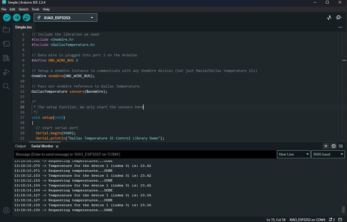Click the Serial.begin(9600); line
This screenshot has height=222, width=347.
(56, 133)
